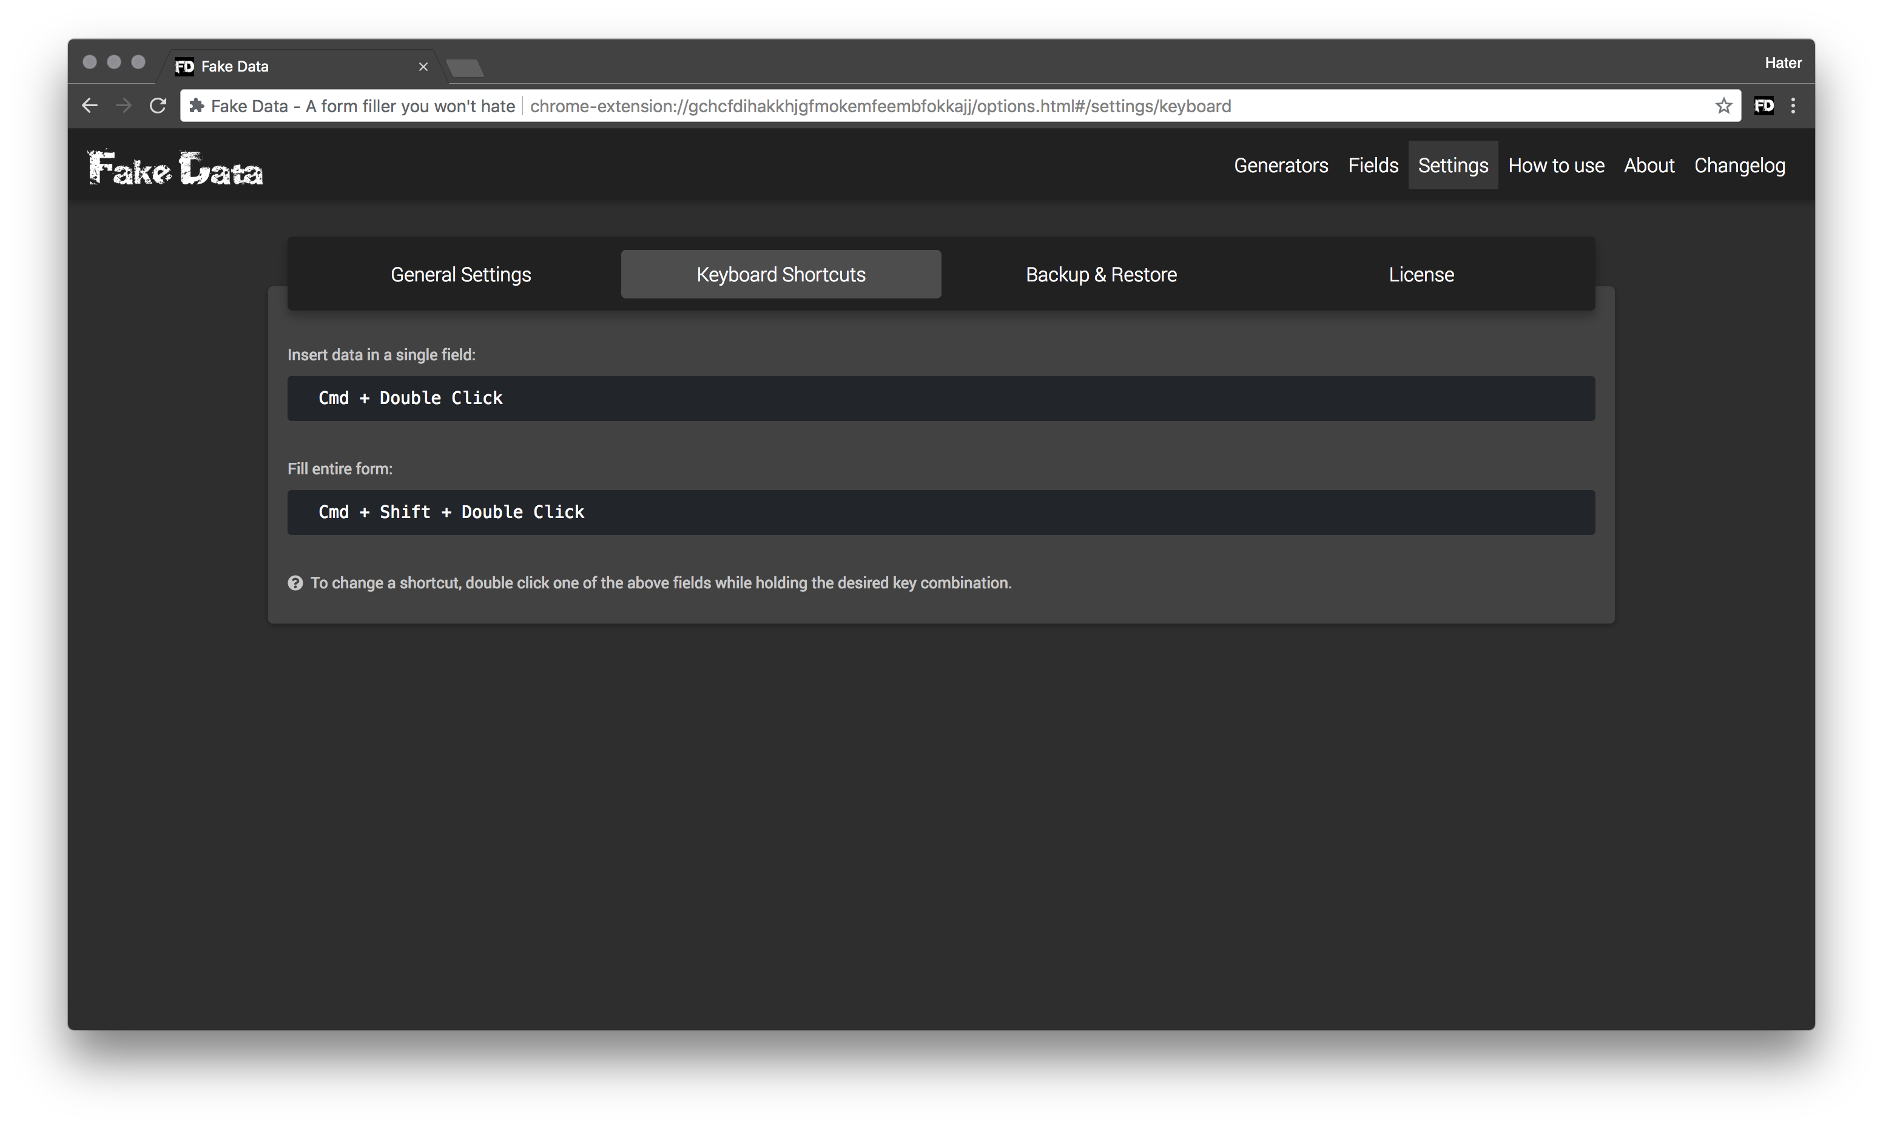Switch to the License tab
Image resolution: width=1883 pixels, height=1127 pixels.
(x=1421, y=274)
